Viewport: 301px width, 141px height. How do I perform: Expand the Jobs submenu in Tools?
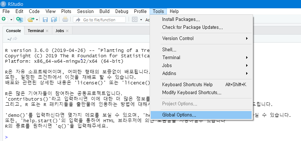(x=201, y=66)
